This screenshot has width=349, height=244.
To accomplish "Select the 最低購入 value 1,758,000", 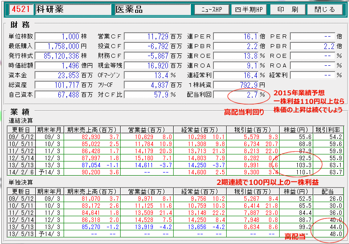I will [x=57, y=46].
